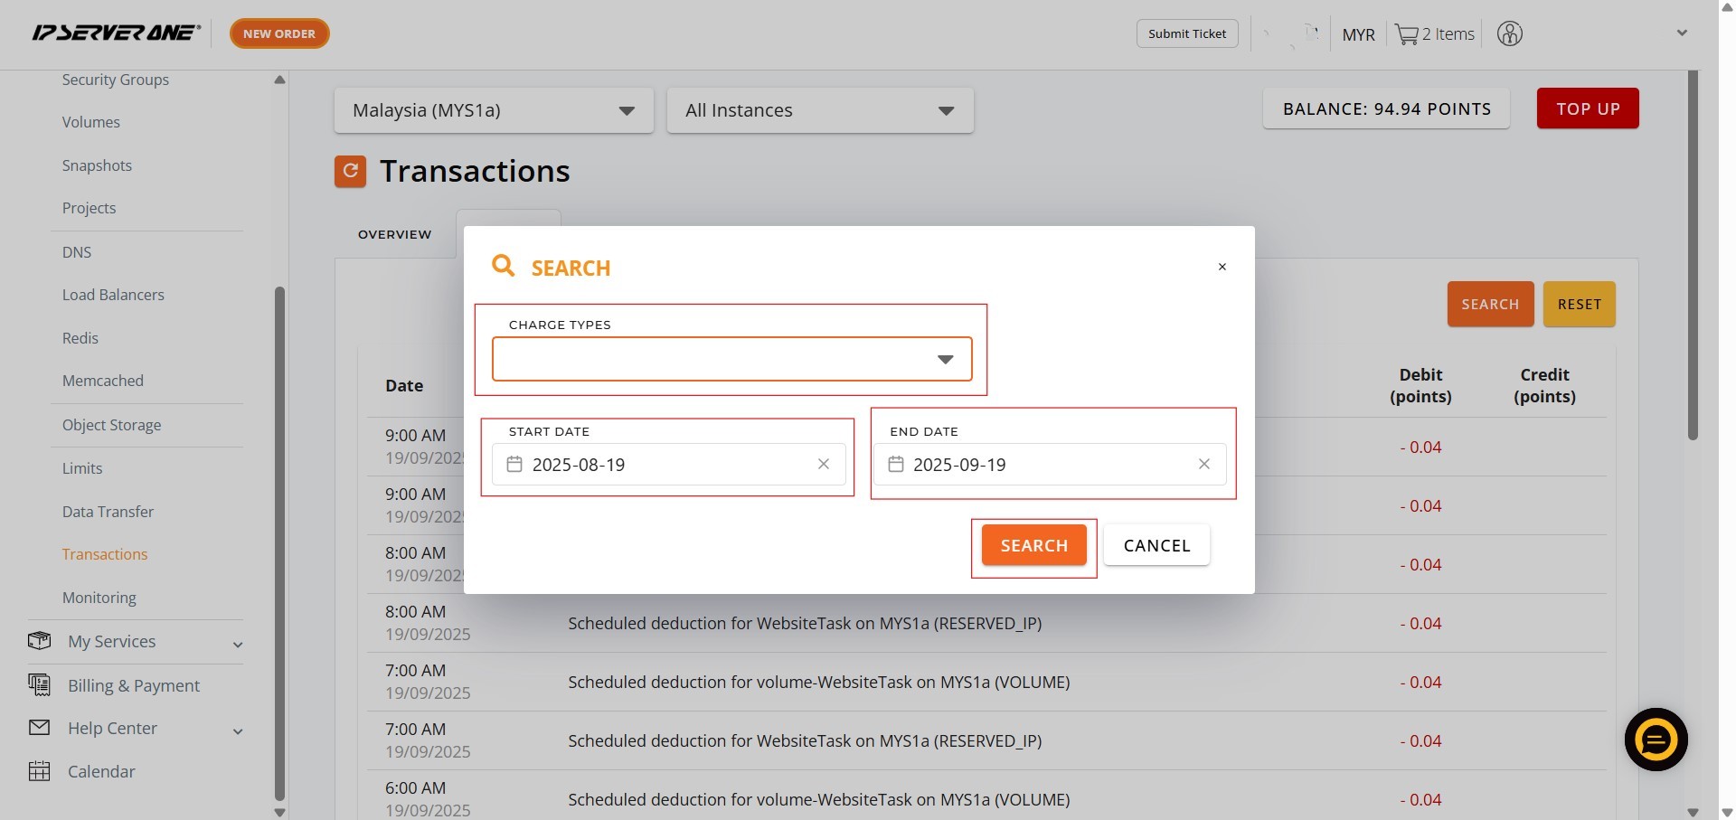
Task: Open the user profile icon
Action: pyautogui.click(x=1509, y=34)
